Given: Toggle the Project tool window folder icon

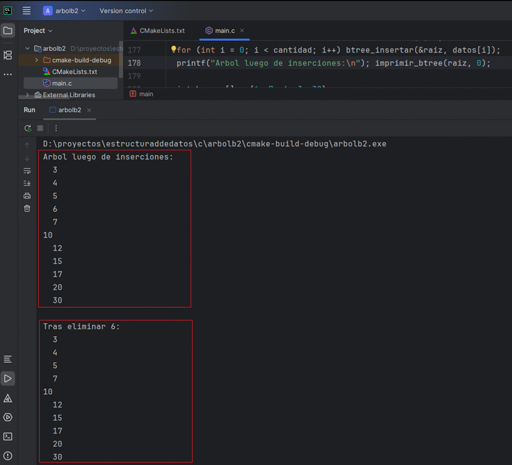Looking at the screenshot, I should (8, 31).
